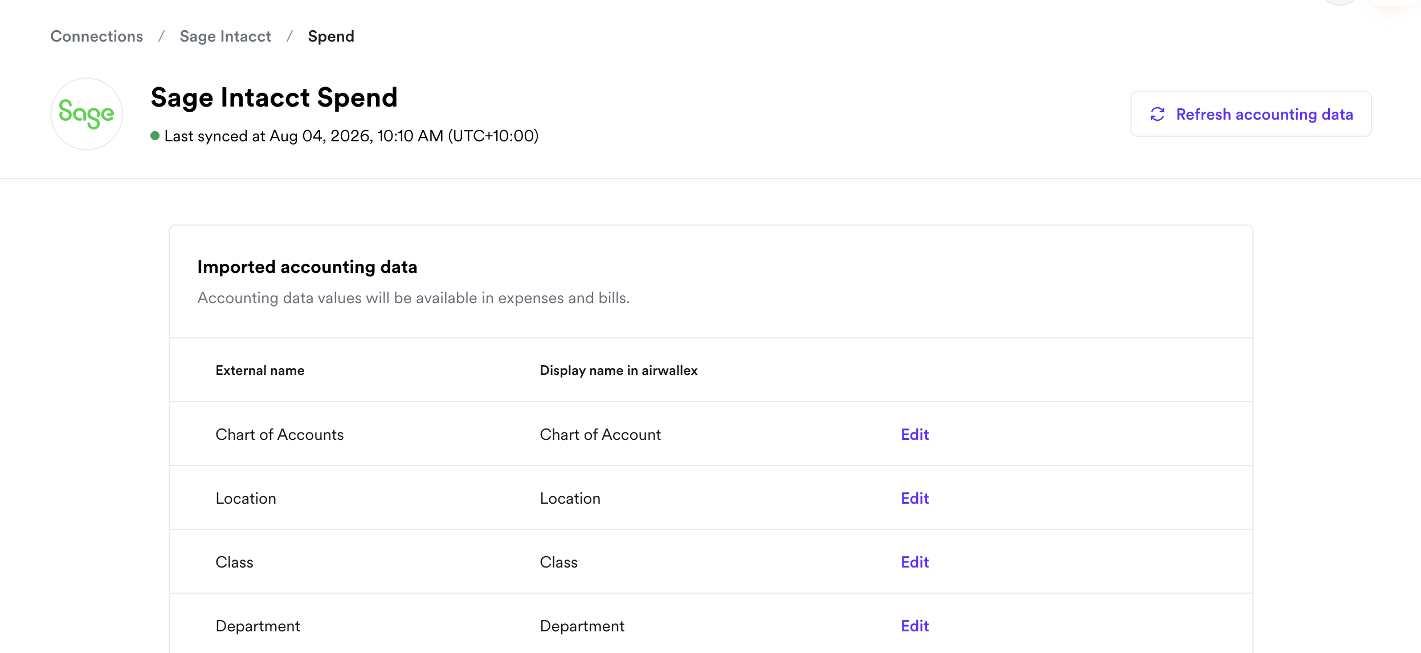Screen dimensions: 1421x653
Task: Edit Chart of Accounts display name
Action: [x=914, y=434]
